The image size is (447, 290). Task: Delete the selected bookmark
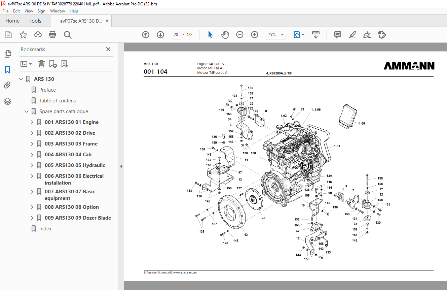point(41,64)
